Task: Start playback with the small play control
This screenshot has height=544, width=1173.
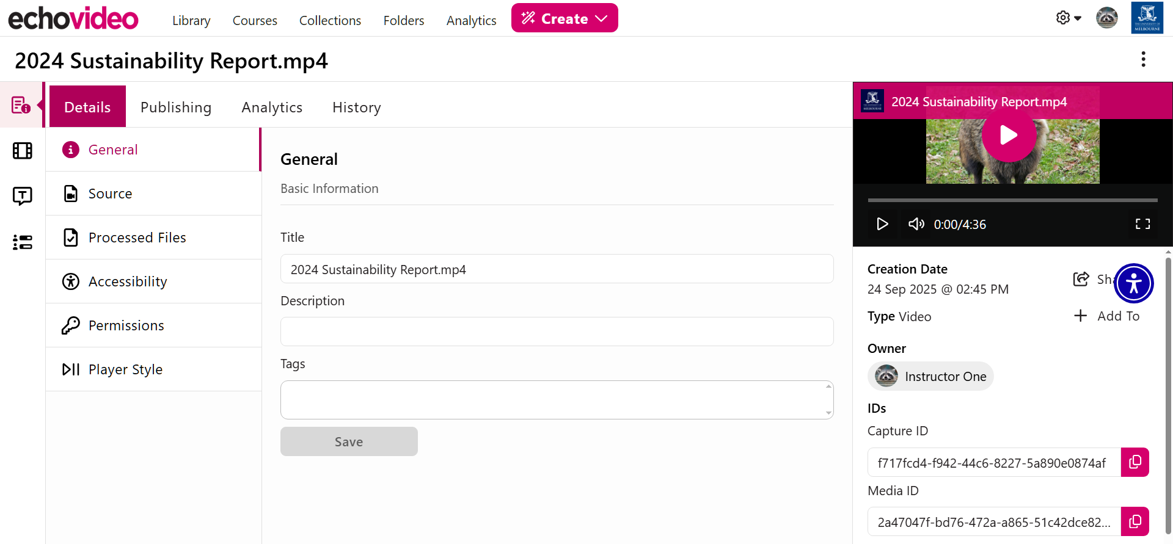Action: 882,224
